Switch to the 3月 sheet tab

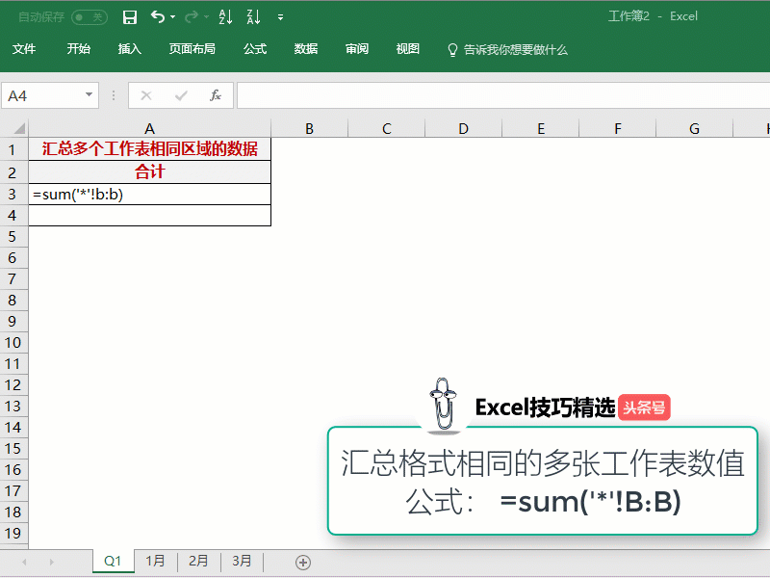(242, 562)
